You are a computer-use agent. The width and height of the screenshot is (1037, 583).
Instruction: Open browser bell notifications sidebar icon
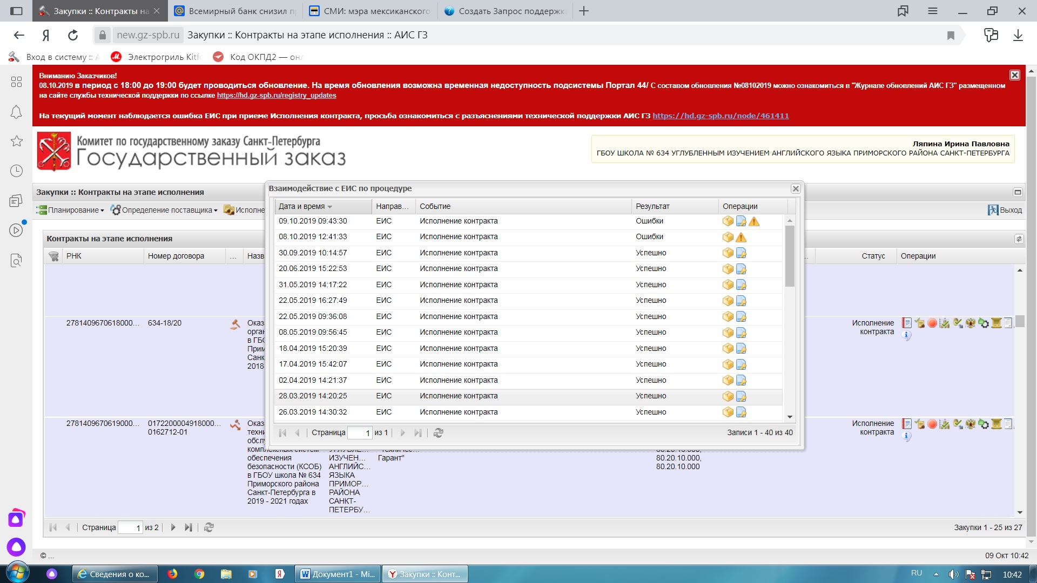pos(16,112)
